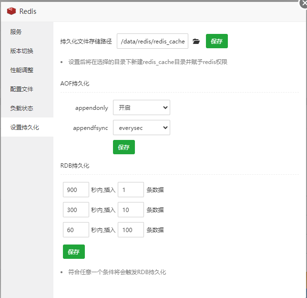Close the Redis dialog
The height and width of the screenshot is (298, 307).
point(304,3)
